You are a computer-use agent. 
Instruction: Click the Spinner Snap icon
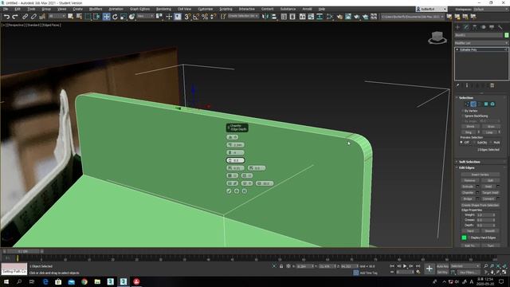[x=214, y=16]
